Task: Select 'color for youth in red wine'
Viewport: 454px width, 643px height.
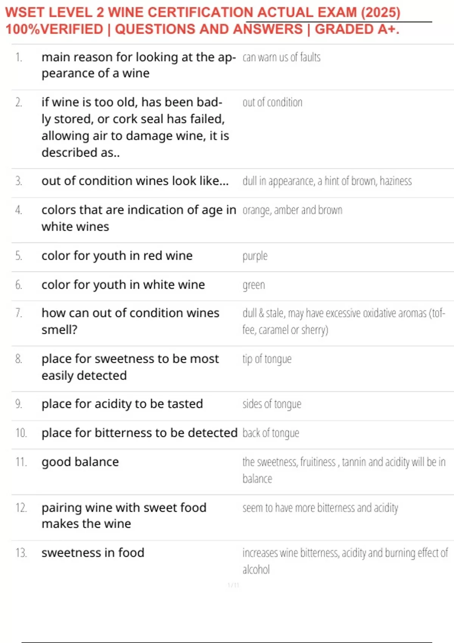Action: (117, 256)
